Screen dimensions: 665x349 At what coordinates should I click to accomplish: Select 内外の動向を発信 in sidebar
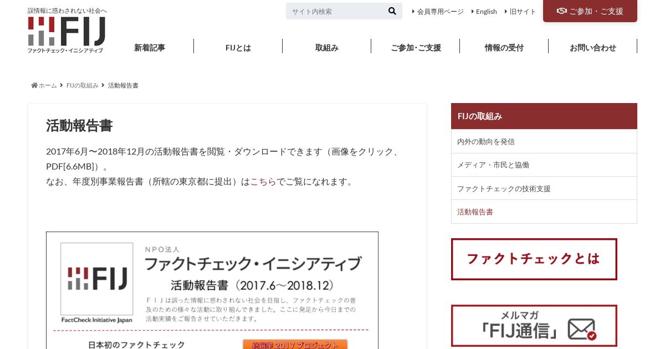click(x=544, y=141)
